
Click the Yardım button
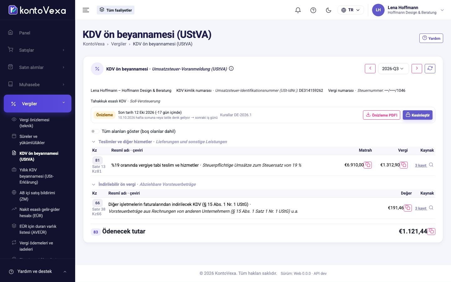431,38
